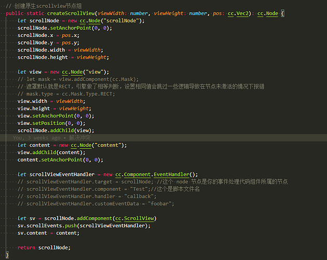The width and height of the screenshot is (327, 260).
Task: Click the line 'view.width = viewWidth;'
Action: tap(51, 101)
